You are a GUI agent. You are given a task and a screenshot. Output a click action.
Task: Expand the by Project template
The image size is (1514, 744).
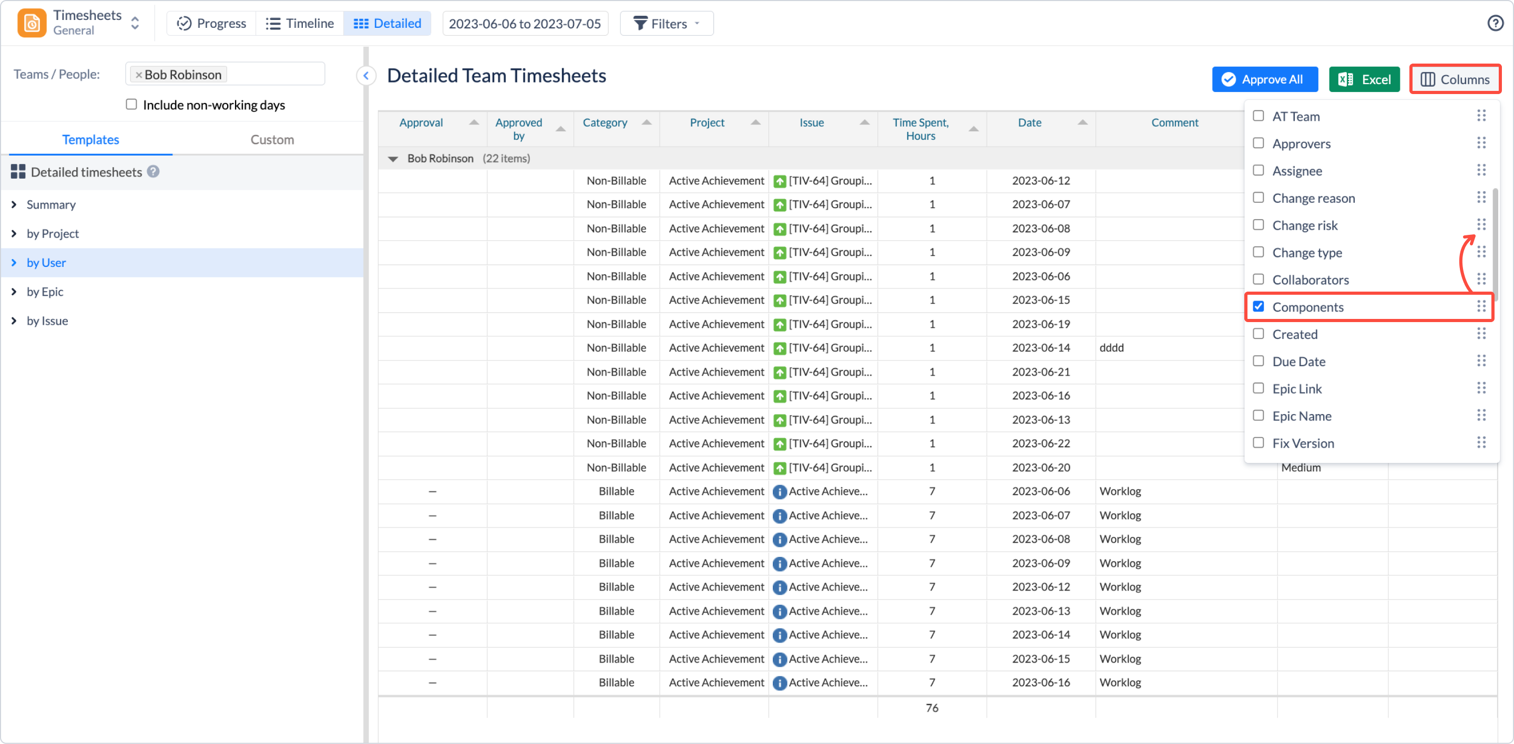tap(14, 234)
